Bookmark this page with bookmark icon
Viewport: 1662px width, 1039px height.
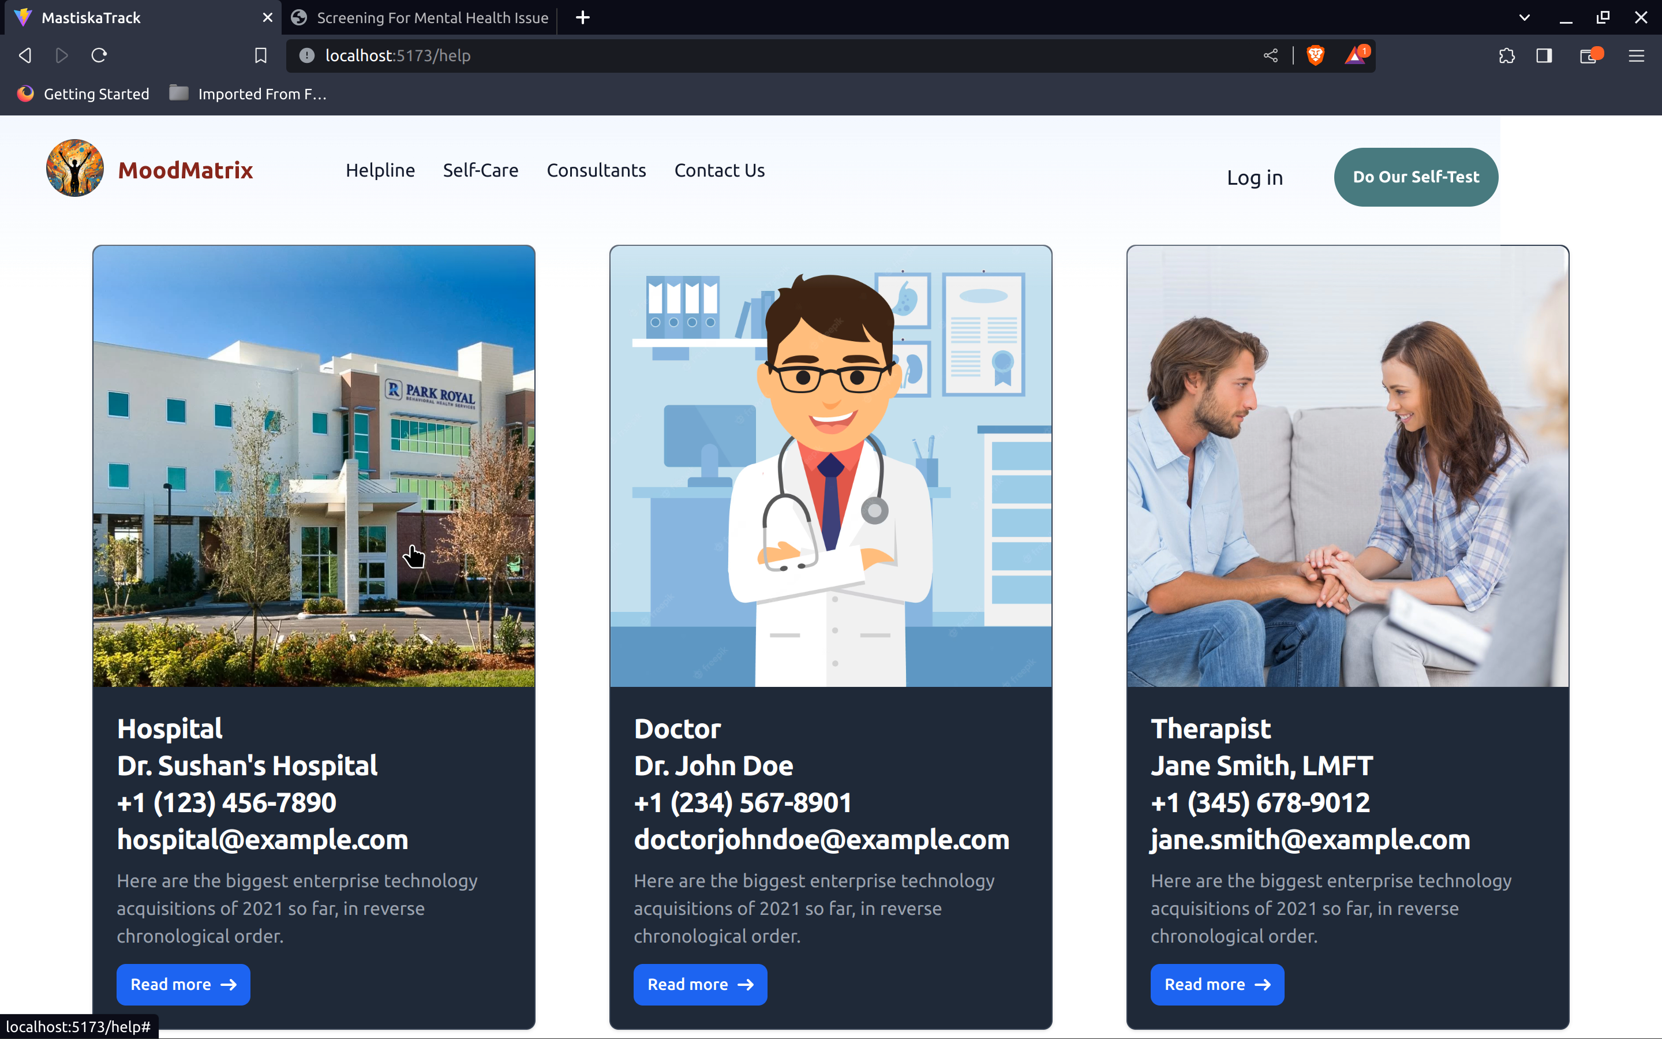[260, 55]
